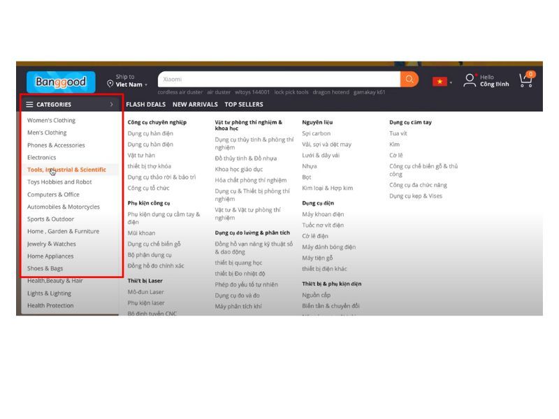This screenshot has width=559, height=419.
Task: Select Women's Clothing category
Action: (x=51, y=120)
